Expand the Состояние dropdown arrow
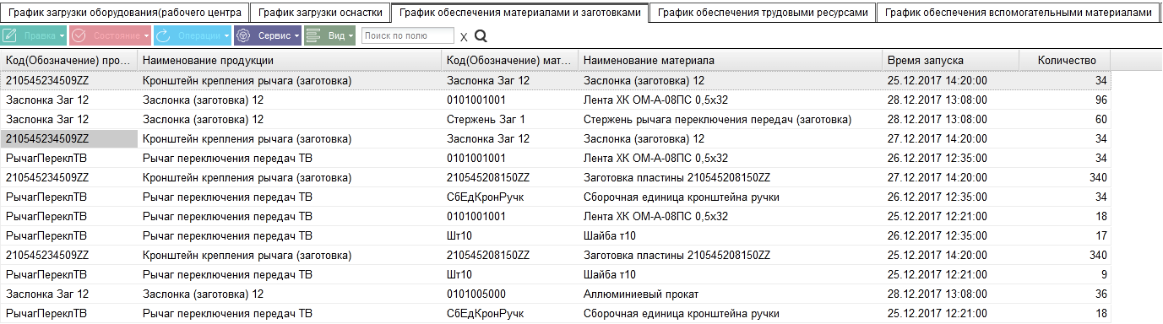 click(x=146, y=36)
